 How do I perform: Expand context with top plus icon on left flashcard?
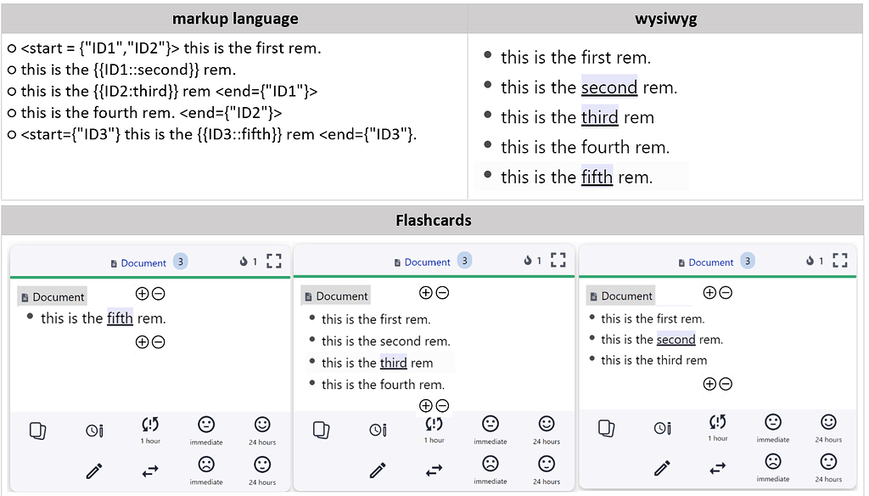click(x=142, y=293)
